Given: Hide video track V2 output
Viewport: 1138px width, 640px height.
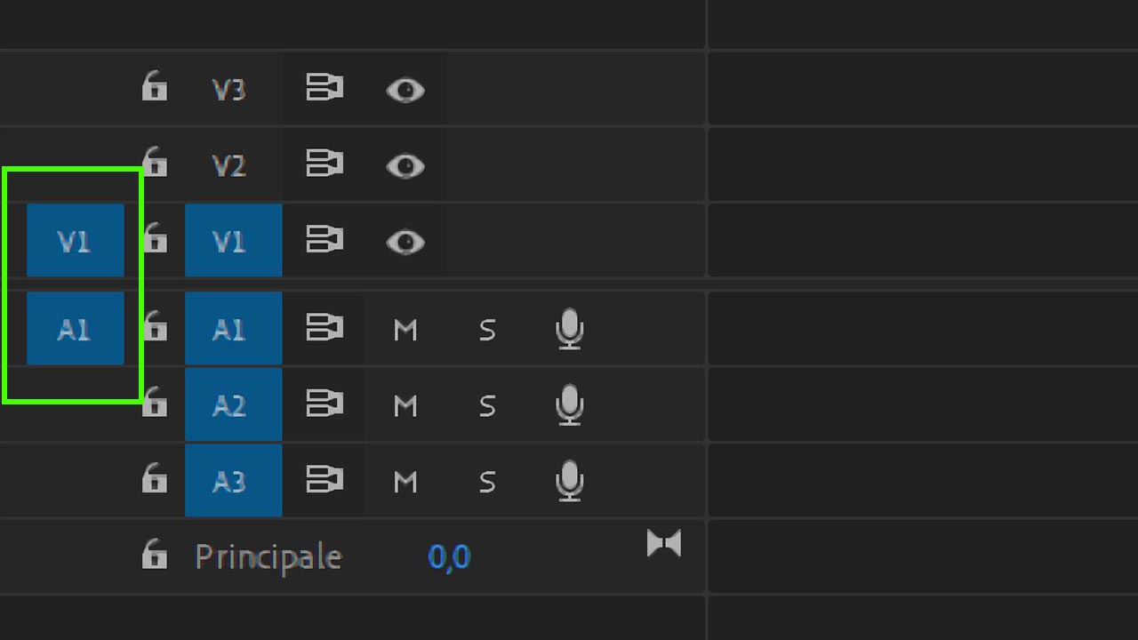Looking at the screenshot, I should tap(405, 166).
